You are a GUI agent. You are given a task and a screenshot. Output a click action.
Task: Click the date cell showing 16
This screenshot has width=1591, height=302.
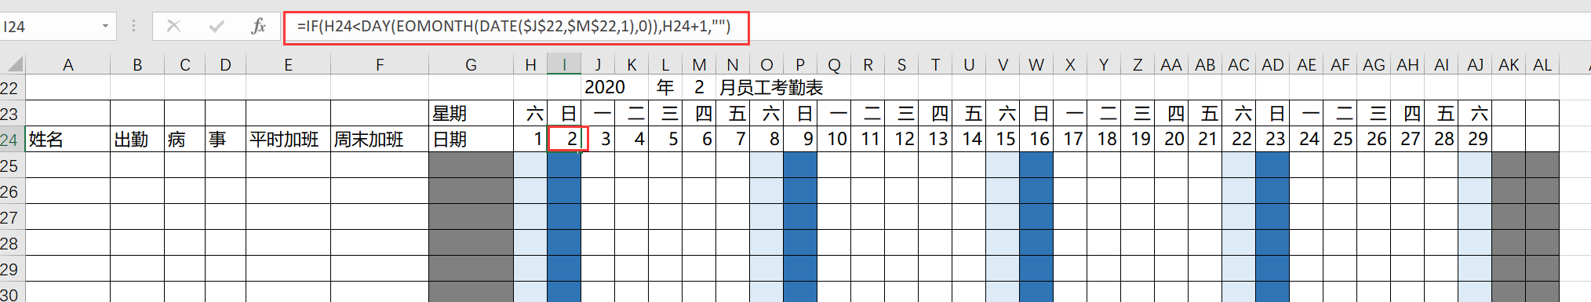click(x=1036, y=140)
